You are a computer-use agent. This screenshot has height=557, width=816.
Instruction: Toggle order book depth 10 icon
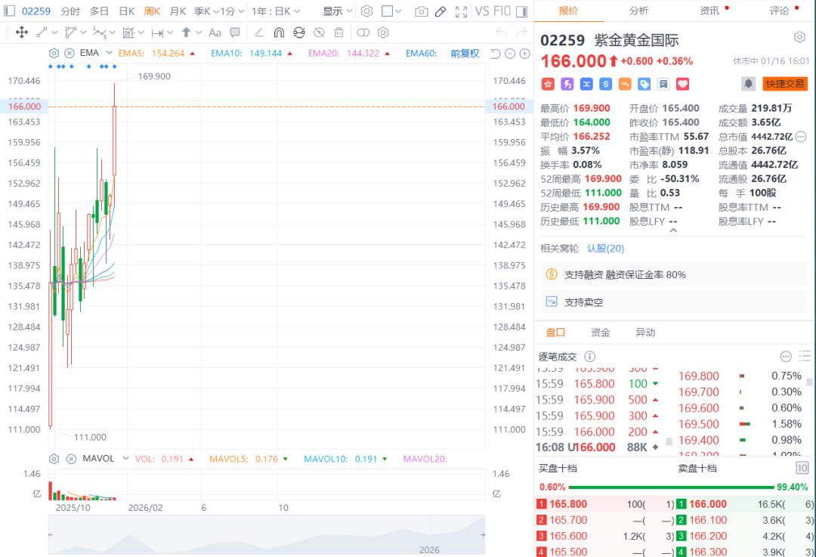point(802,468)
